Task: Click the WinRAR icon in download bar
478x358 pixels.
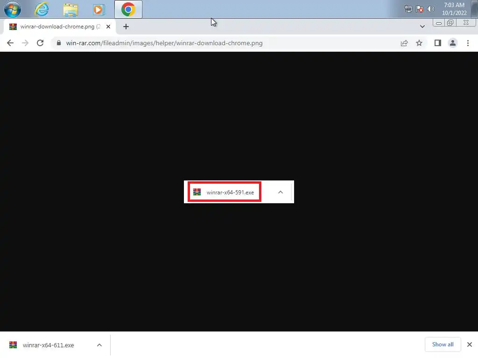Action: pyautogui.click(x=13, y=344)
